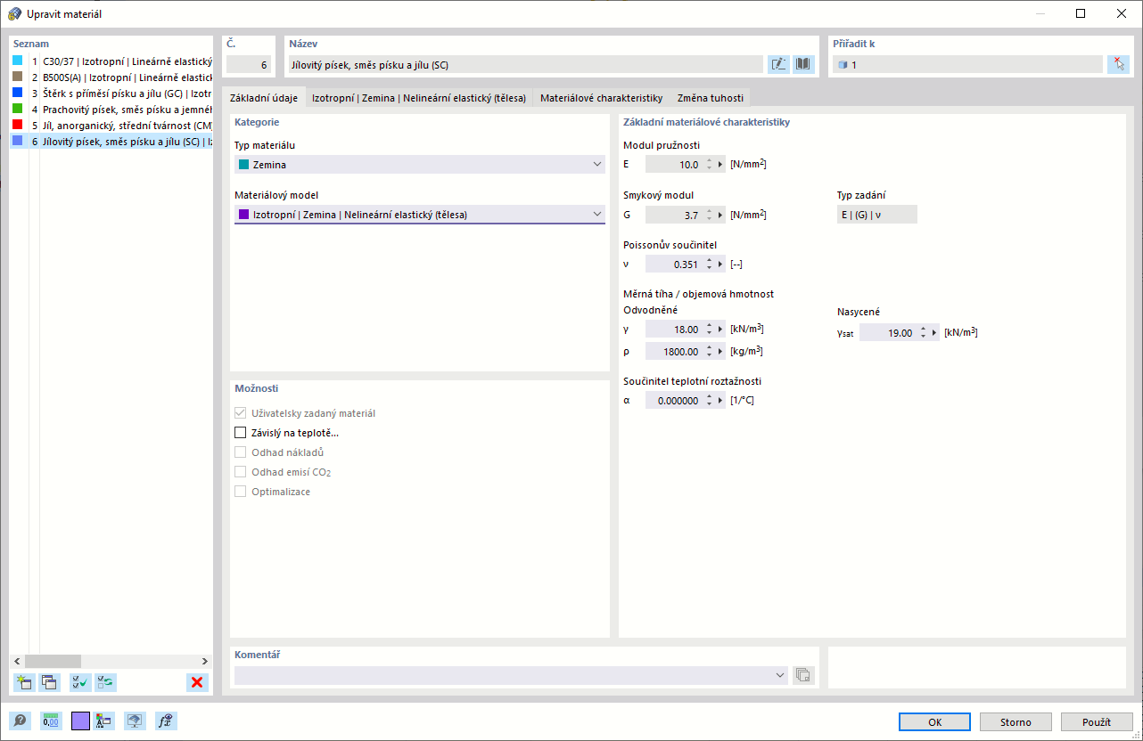Open arrow menu beside α thermal coefficient
1143x741 pixels.
720,401
